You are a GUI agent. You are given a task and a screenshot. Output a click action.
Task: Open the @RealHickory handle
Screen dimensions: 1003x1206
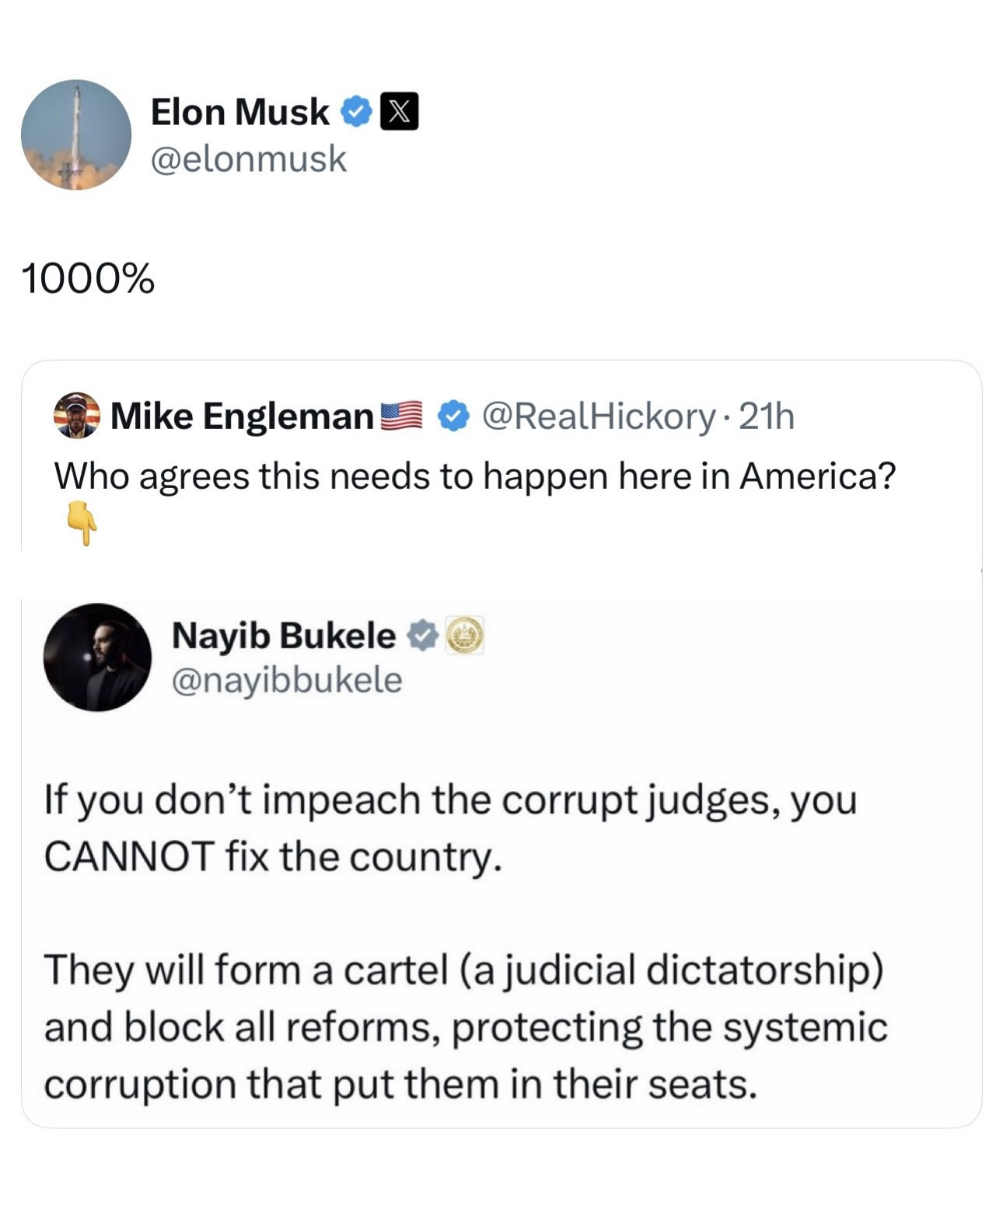coord(598,417)
